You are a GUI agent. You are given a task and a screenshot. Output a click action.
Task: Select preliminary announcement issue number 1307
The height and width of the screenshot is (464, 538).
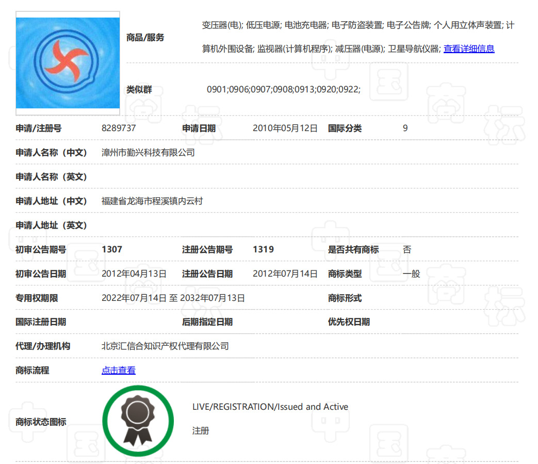click(112, 249)
